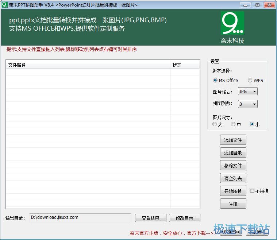Expand the 拼图列数 column count dropdown
277x240 pixels.
click(x=248, y=104)
